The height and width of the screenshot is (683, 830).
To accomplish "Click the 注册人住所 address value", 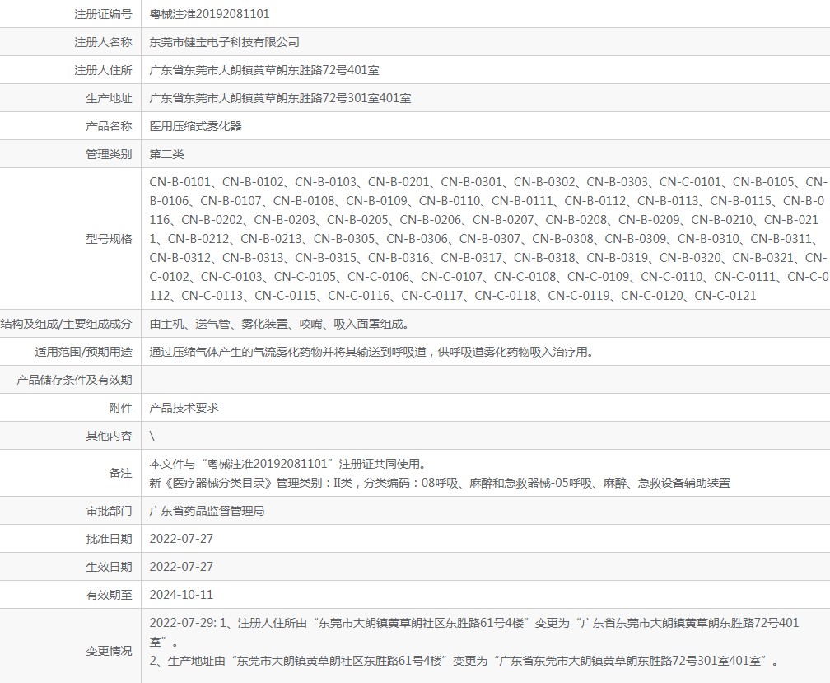I will (264, 70).
